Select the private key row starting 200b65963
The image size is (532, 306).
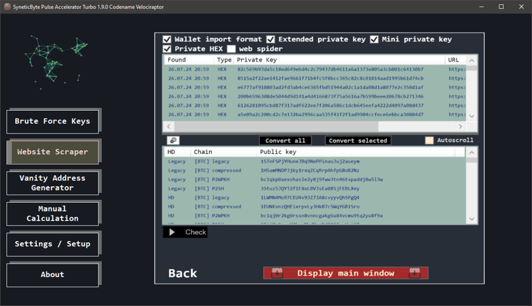click(314, 96)
